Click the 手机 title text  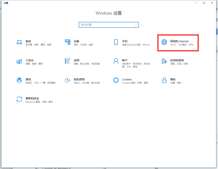click(x=125, y=41)
